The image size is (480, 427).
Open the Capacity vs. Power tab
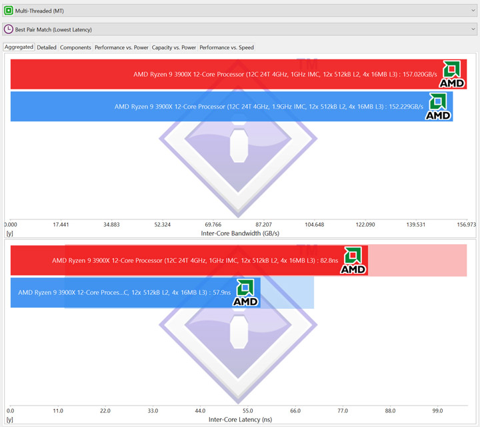coord(173,47)
